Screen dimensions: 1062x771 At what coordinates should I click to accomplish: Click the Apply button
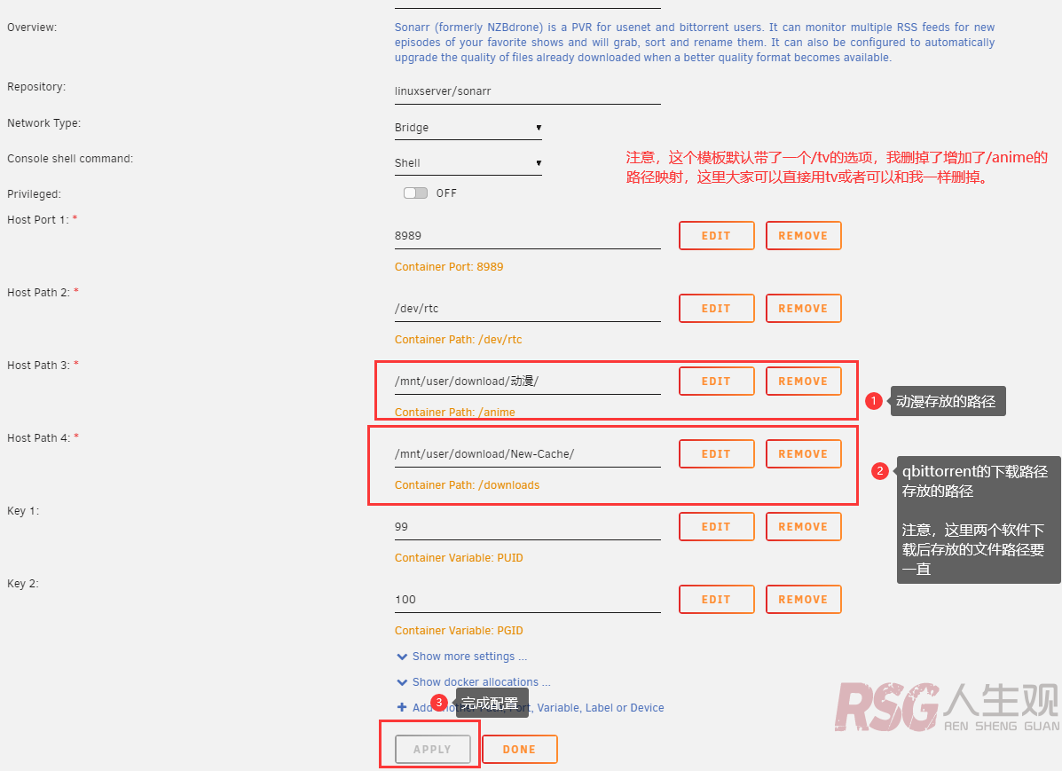(x=433, y=750)
